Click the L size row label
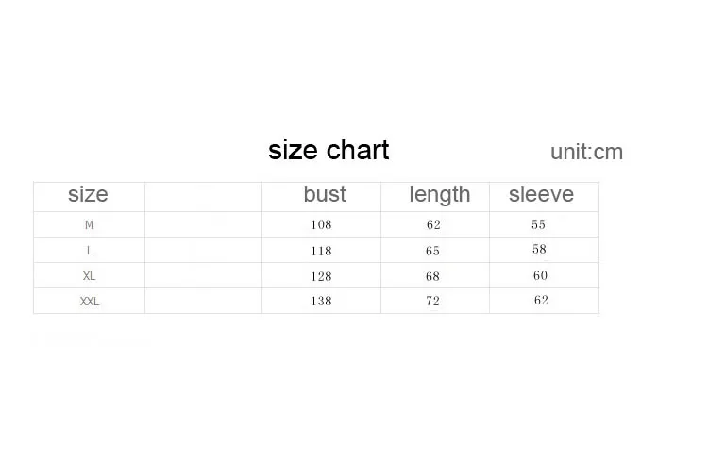The height and width of the screenshot is (476, 708). pos(90,251)
